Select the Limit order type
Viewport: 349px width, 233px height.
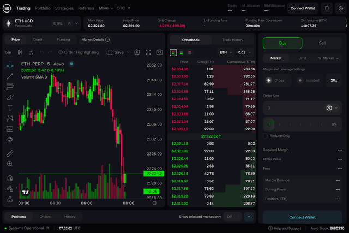302,58
